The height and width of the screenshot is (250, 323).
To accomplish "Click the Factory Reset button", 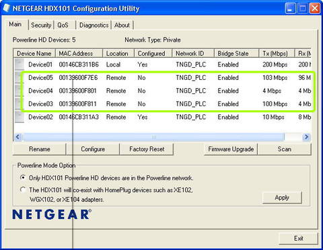I will click(x=147, y=149).
